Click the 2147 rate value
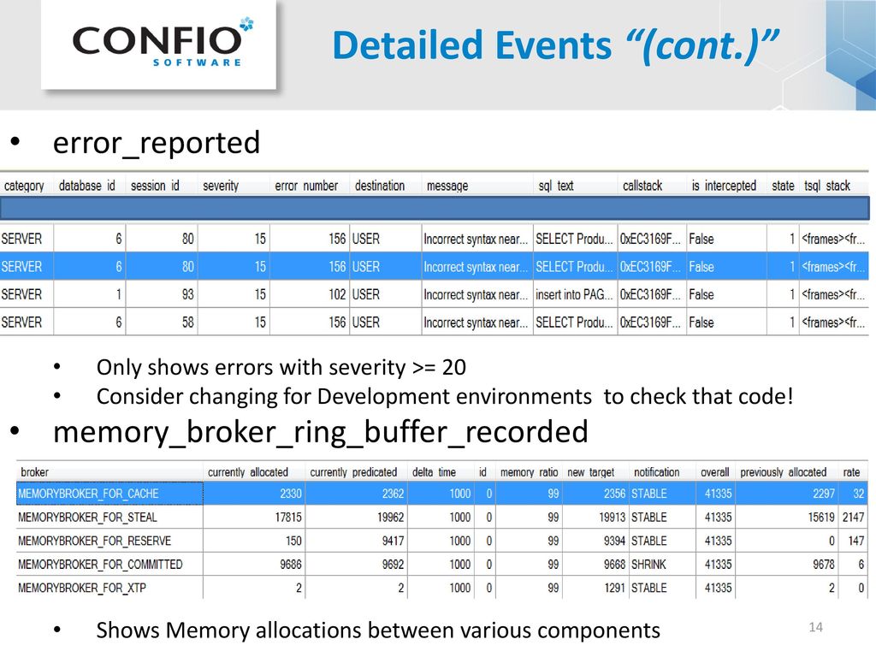The image size is (876, 657). click(x=853, y=518)
